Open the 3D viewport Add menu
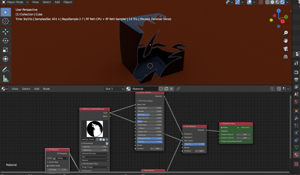Image resolution: width=300 pixels, height=175 pixels. (57, 2)
